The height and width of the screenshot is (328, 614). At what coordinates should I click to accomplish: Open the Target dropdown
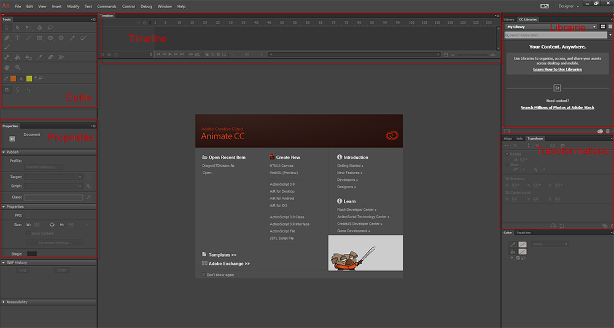(53, 177)
